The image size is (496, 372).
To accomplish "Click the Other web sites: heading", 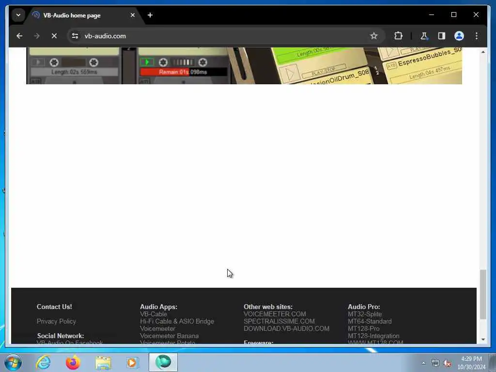I will [268, 307].
